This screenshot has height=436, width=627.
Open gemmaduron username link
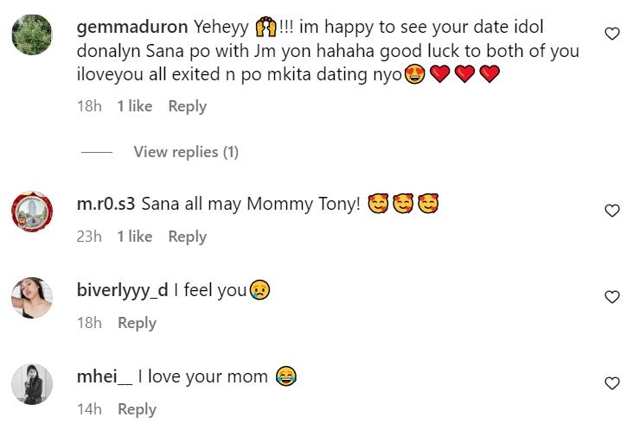(131, 27)
